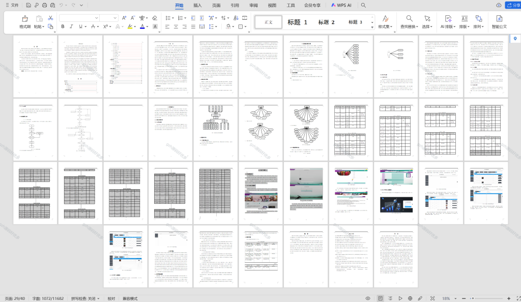The height and width of the screenshot is (302, 521).
Task: Switch to web layout globe icon
Action: click(411, 298)
